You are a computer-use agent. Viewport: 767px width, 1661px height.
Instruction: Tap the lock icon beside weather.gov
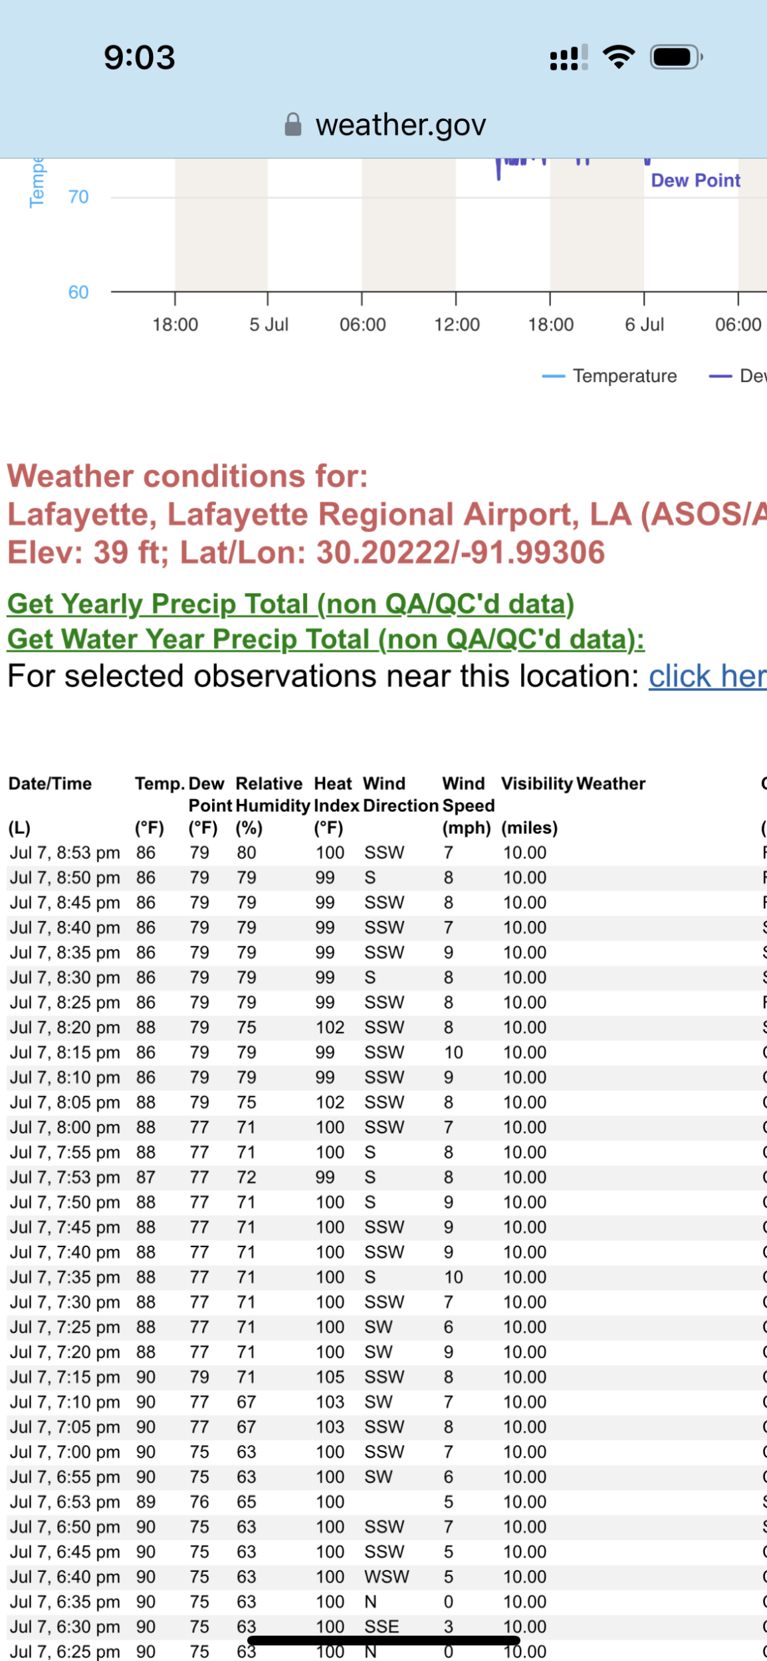[293, 124]
